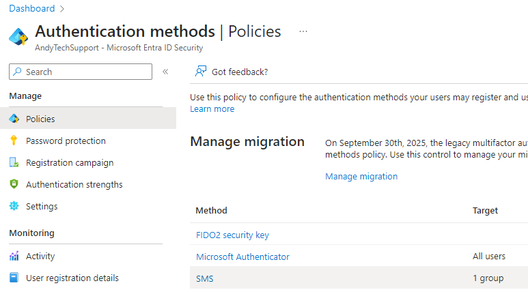Image resolution: width=528 pixels, height=292 pixels.
Task: Click the 'AndyTechSupport - Microsoft Entra ID Security' subtitle
Action: click(x=119, y=48)
